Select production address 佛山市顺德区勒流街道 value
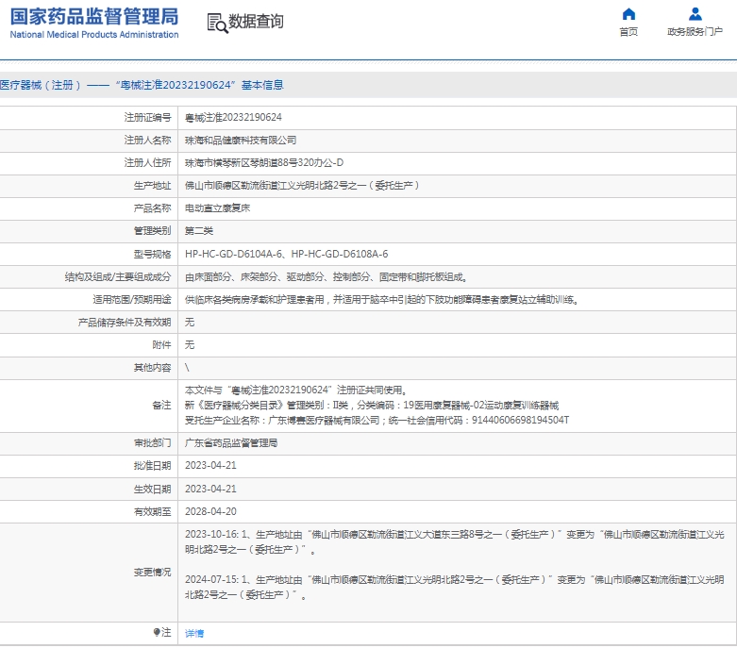Viewport: 737px width, 648px height. coord(302,186)
